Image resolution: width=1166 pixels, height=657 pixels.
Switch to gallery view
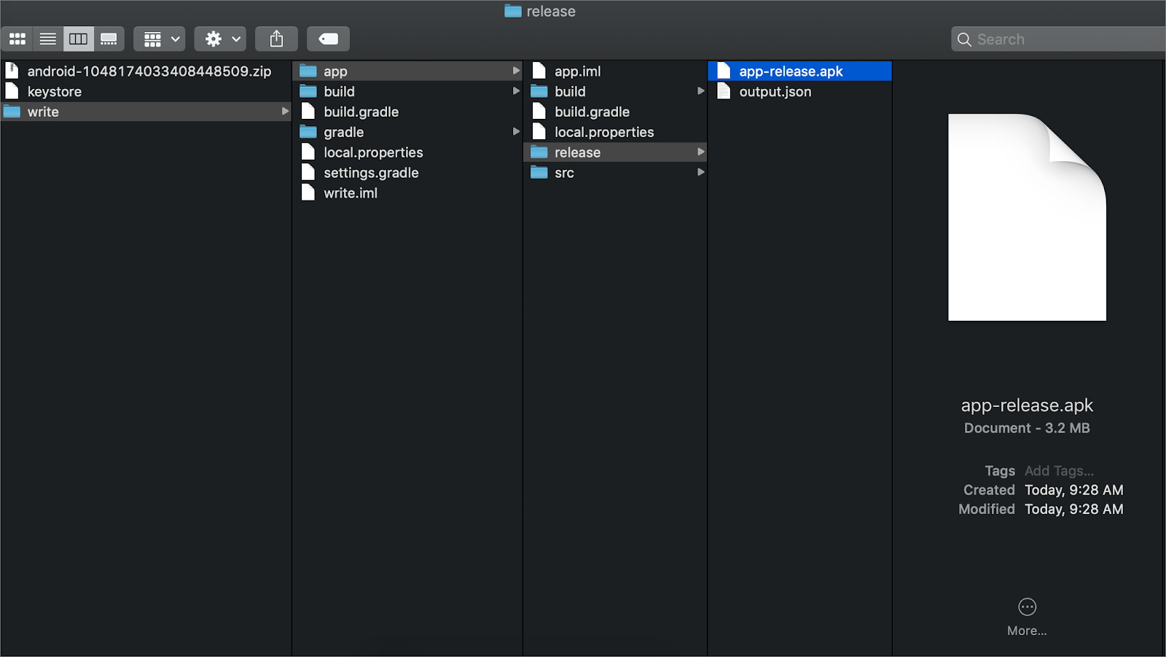click(109, 39)
